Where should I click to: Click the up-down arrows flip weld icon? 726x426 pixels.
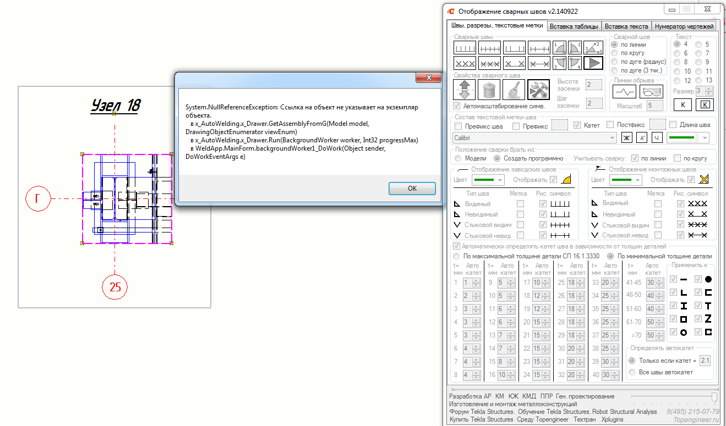click(x=464, y=88)
